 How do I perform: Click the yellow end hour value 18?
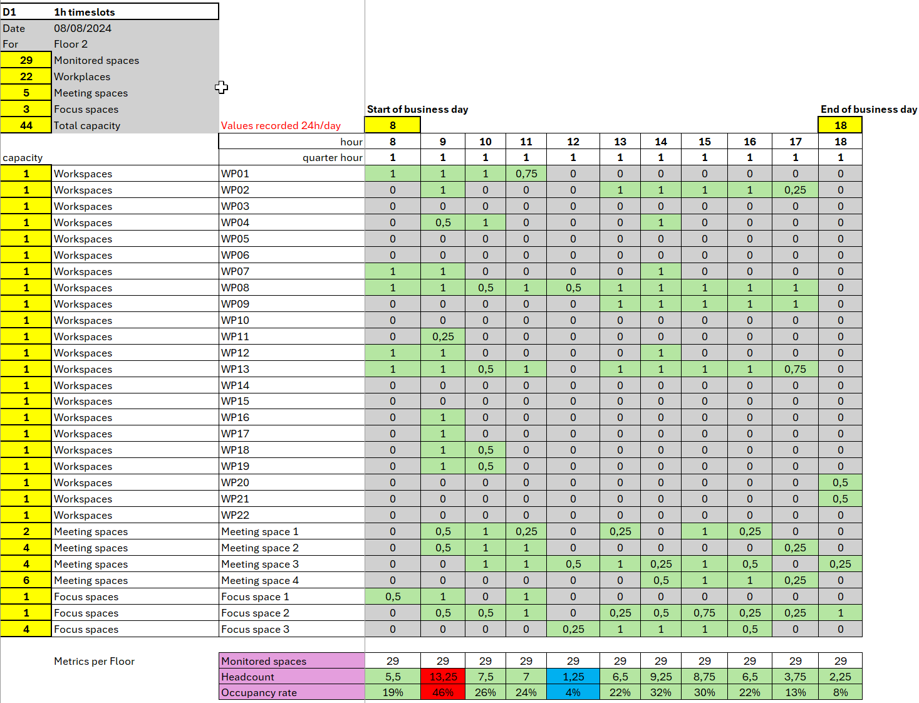click(841, 125)
